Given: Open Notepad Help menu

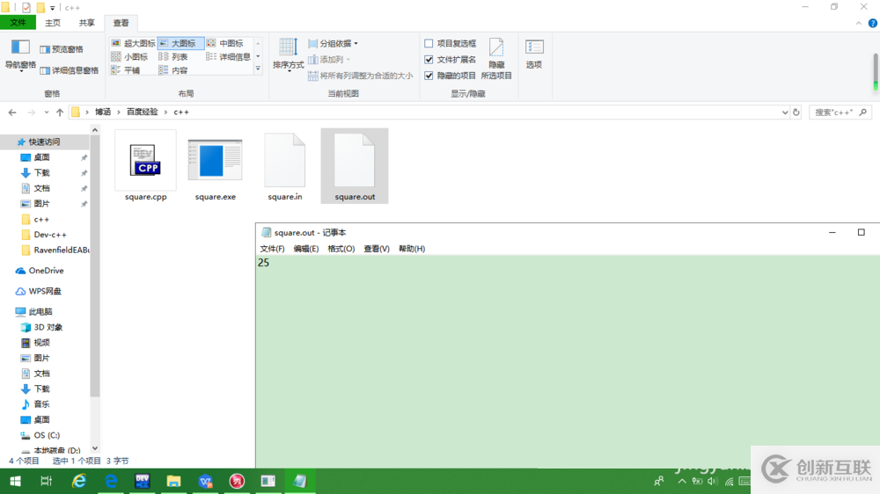Looking at the screenshot, I should (x=412, y=249).
